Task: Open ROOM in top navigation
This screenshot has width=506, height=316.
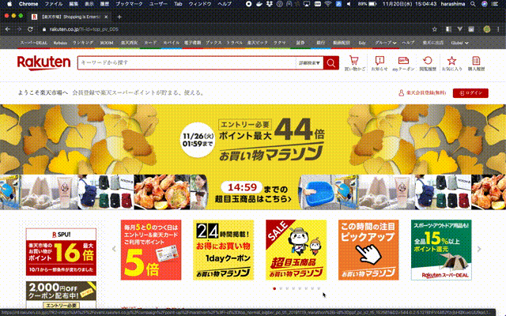Action: (107, 43)
